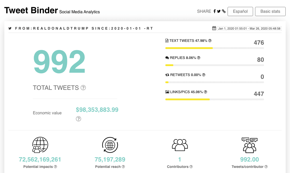The height and width of the screenshot is (173, 290).
Task: Click help icon under Economic value
Action: [x=78, y=119]
